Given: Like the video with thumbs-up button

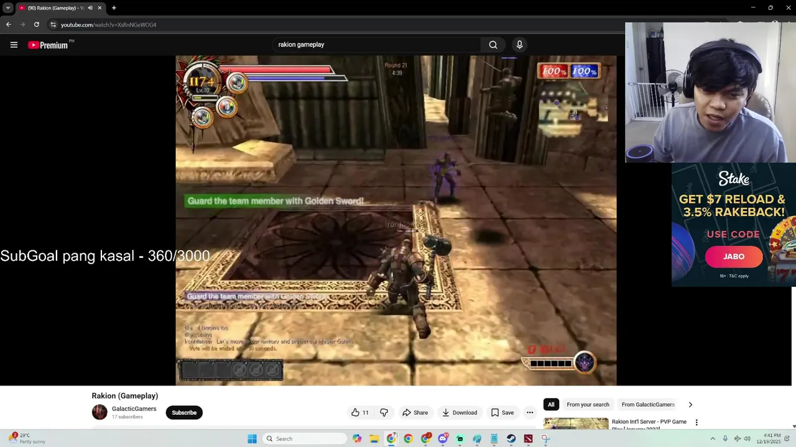Looking at the screenshot, I should pyautogui.click(x=360, y=412).
